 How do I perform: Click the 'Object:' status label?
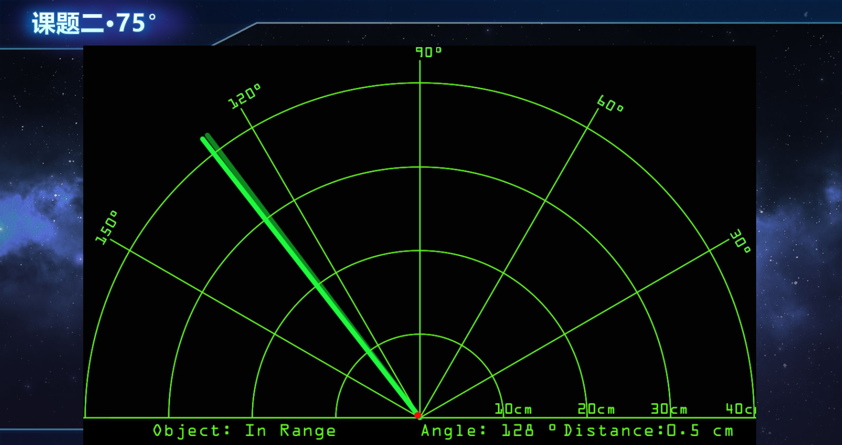pyautogui.click(x=192, y=430)
